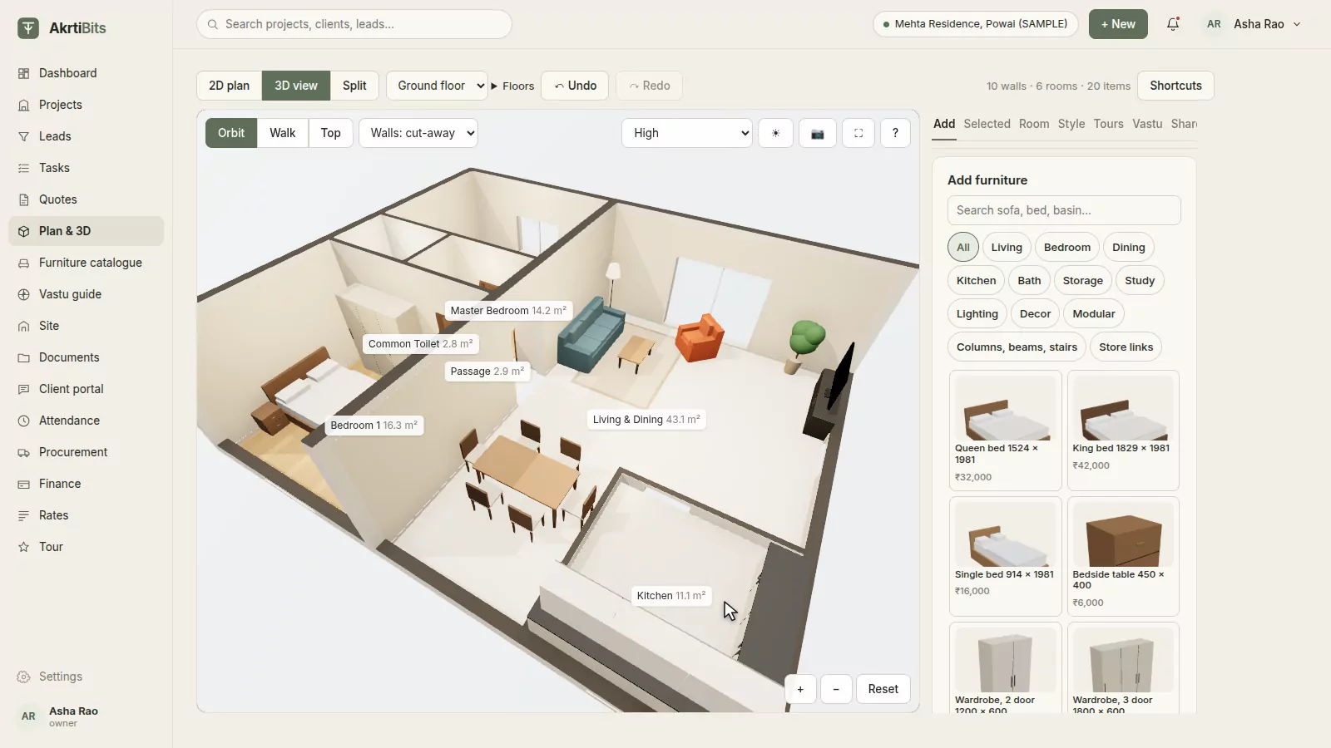Click the Undo button
Screen dimensions: 1331x748
pos(576,86)
